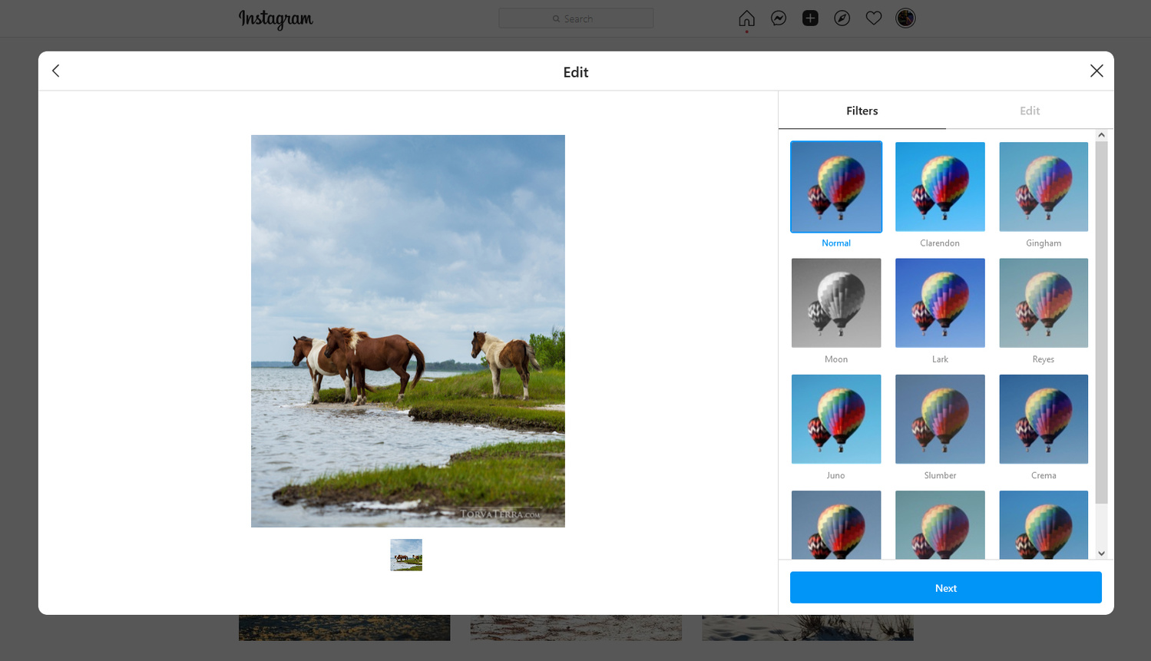1151x661 pixels.
Task: Choose the Moon black-and-white filter
Action: [x=836, y=302]
